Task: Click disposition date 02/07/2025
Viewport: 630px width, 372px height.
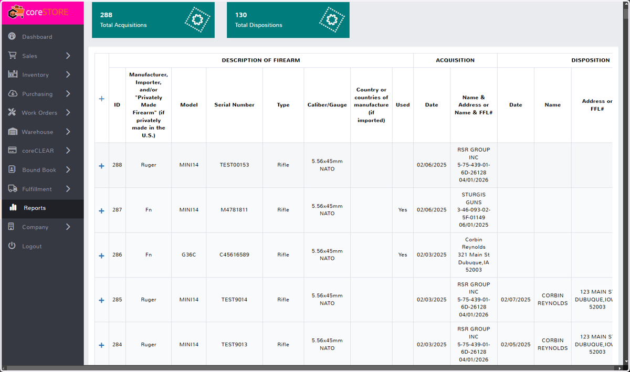Action: [516, 300]
